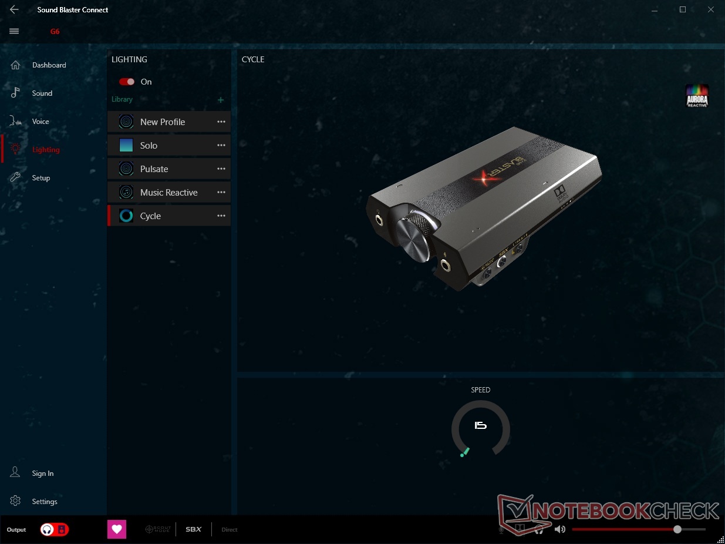Click the pink heart profile button
This screenshot has height=544, width=725.
click(117, 529)
